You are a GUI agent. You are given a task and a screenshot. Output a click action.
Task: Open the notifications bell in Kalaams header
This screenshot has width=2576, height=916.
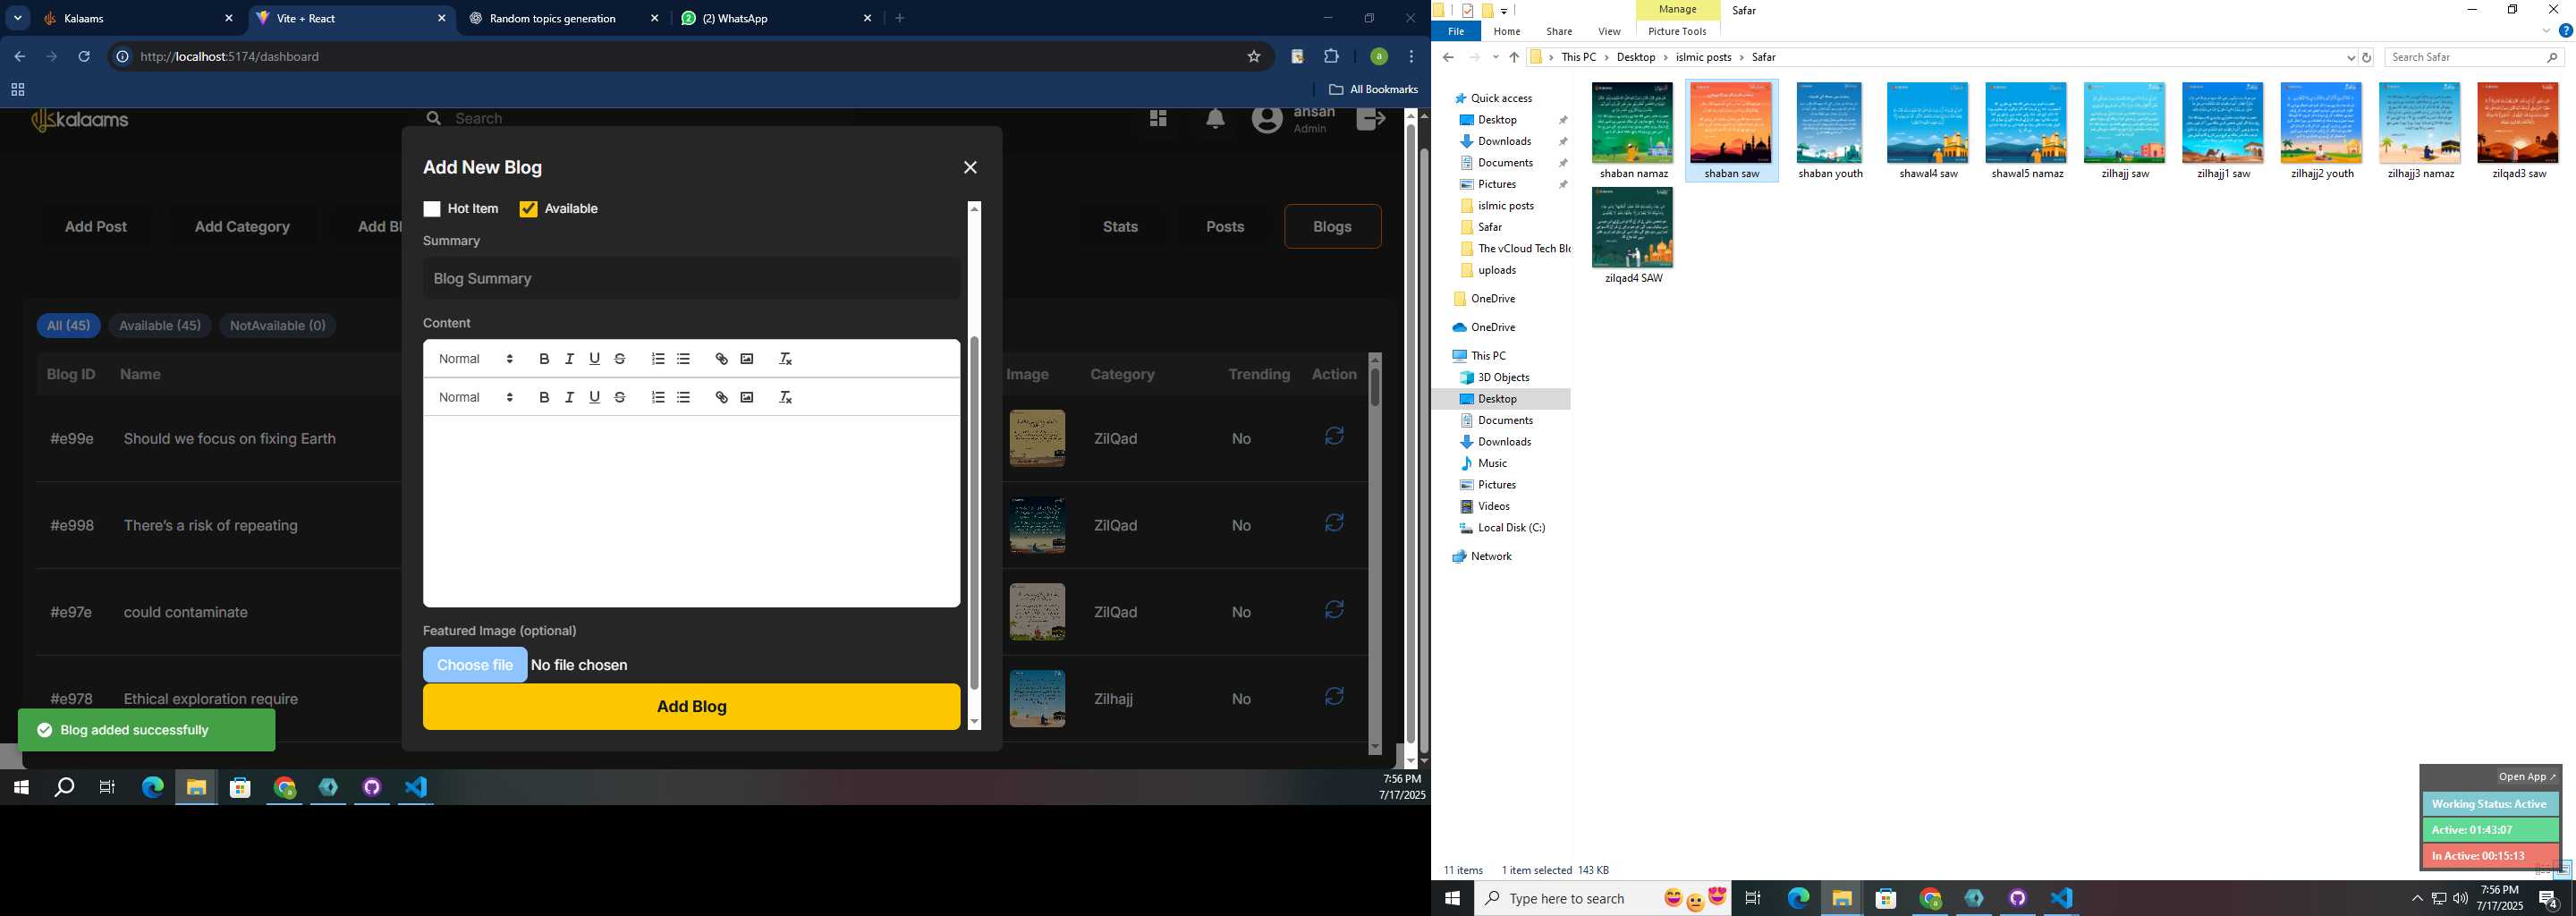coord(1215,119)
